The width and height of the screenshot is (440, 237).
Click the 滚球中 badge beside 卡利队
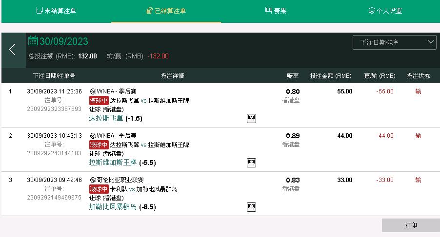pyautogui.click(x=99, y=189)
